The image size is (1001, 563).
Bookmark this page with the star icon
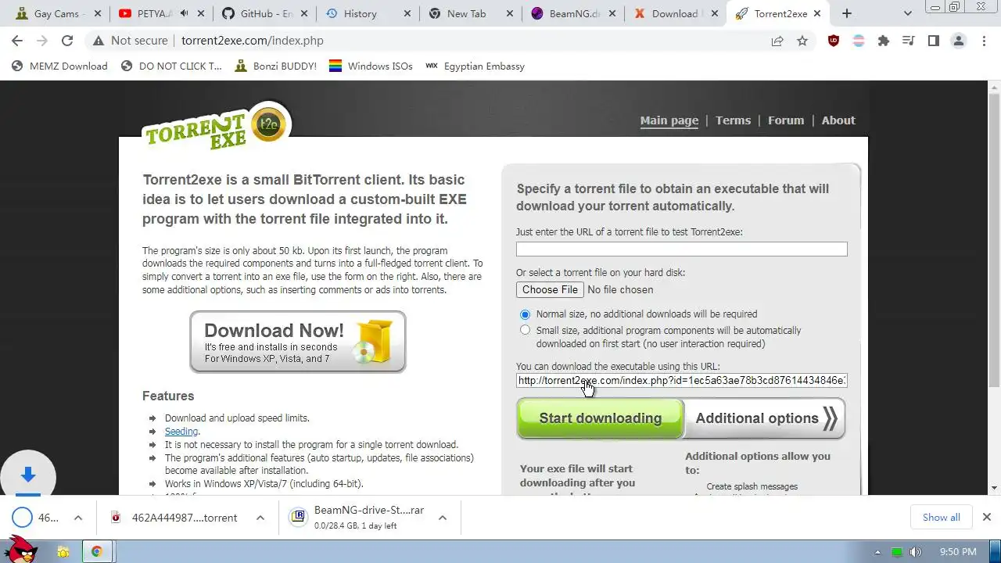(802, 41)
